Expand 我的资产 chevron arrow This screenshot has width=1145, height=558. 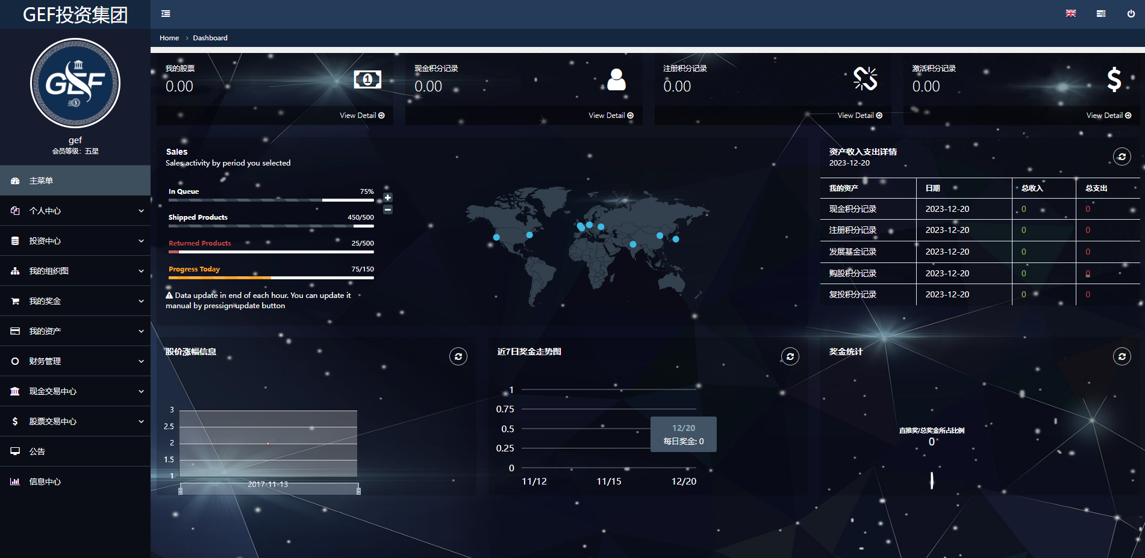(x=141, y=331)
